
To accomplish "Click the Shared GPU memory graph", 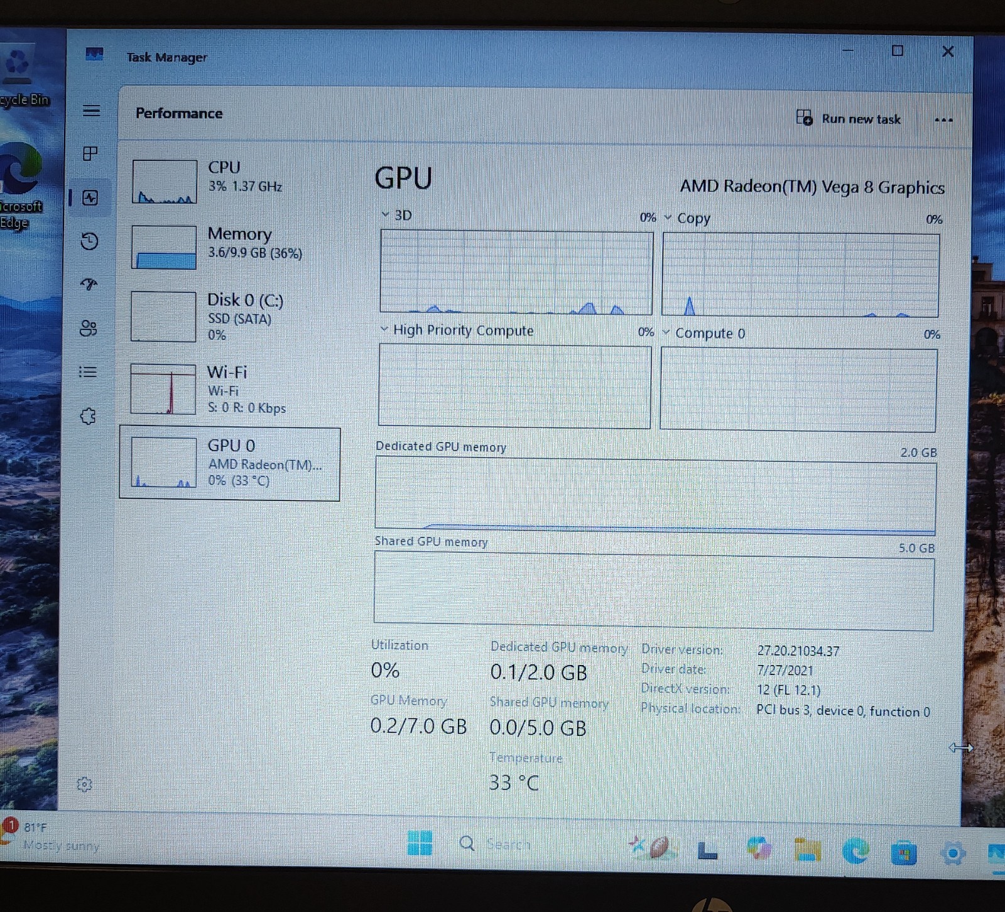I will pyautogui.click(x=654, y=591).
